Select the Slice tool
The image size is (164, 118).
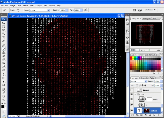click(4, 41)
